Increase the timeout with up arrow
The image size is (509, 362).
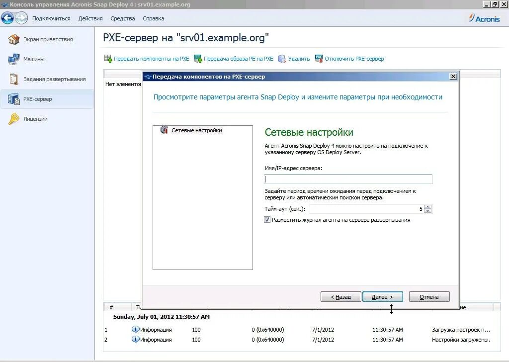[428, 207]
